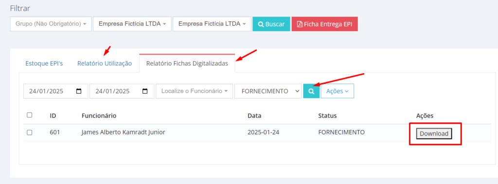
Task: Switch to the Relatório Utilização tab
Action: pos(105,64)
